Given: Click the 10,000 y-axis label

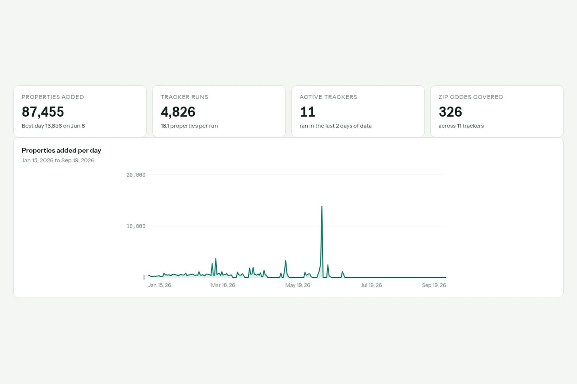Looking at the screenshot, I should 136,226.
